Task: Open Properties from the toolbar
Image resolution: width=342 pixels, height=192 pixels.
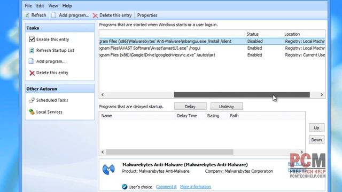Action: click(147, 15)
